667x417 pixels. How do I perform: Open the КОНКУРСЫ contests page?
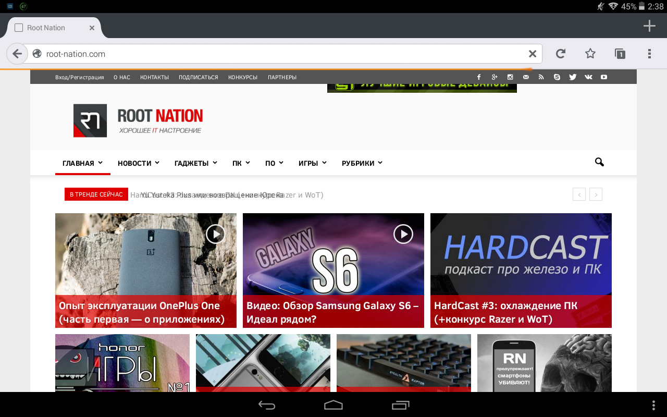[x=243, y=77]
